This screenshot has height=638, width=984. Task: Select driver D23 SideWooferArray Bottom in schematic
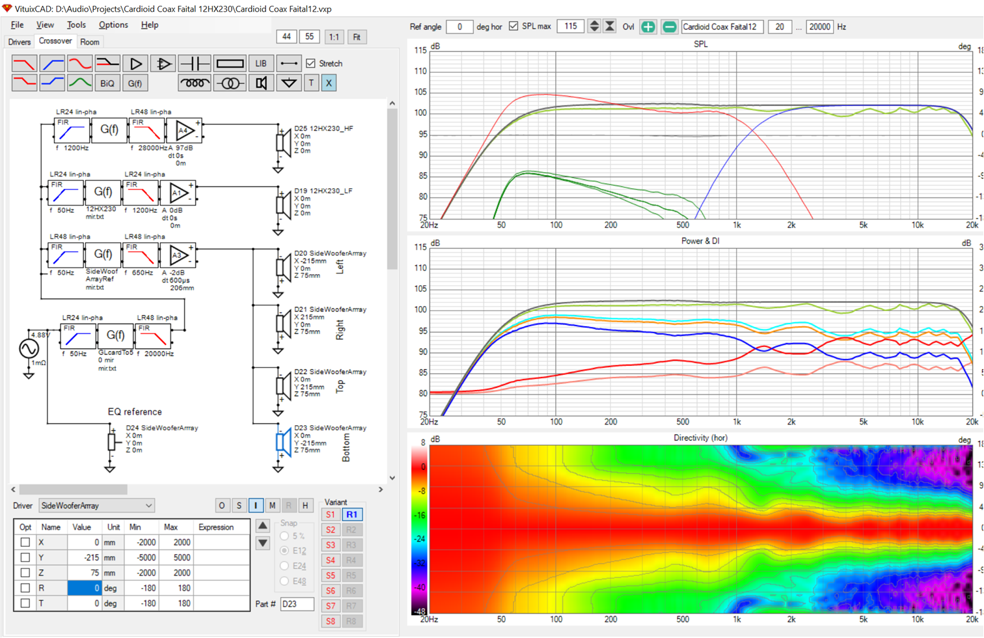point(284,443)
